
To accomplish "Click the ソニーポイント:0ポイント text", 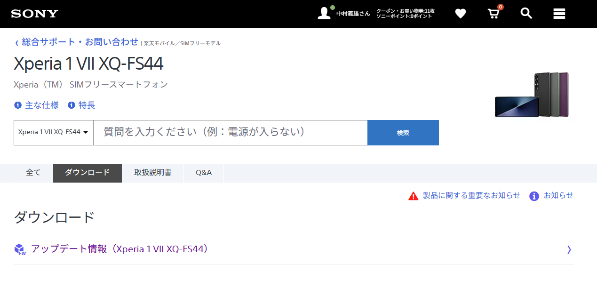I will tap(404, 16).
